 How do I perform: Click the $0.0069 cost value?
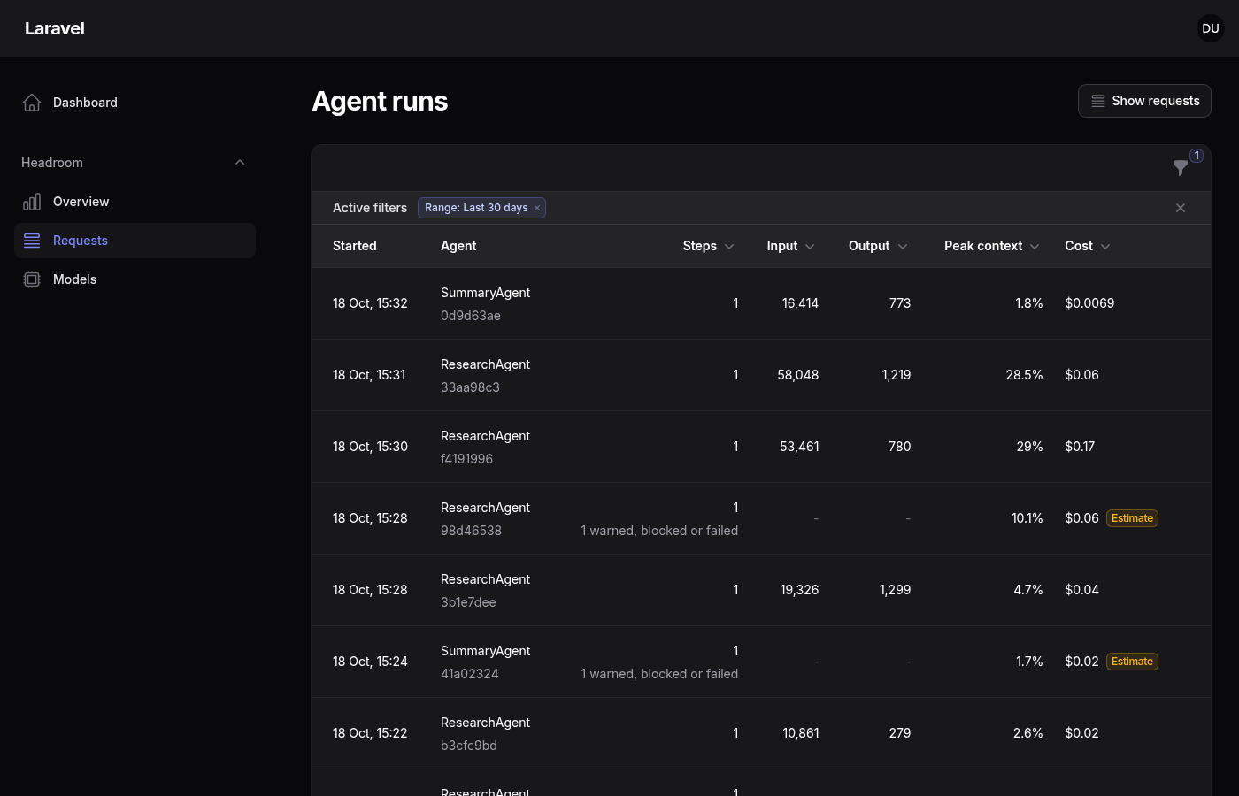point(1089,303)
